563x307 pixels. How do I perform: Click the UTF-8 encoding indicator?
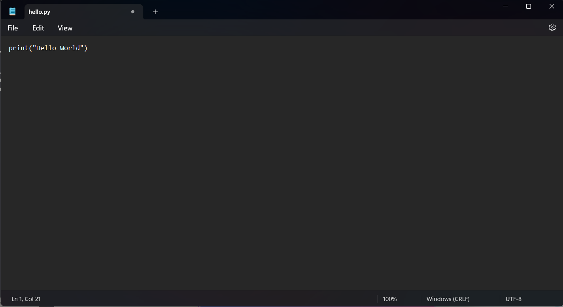click(x=514, y=299)
